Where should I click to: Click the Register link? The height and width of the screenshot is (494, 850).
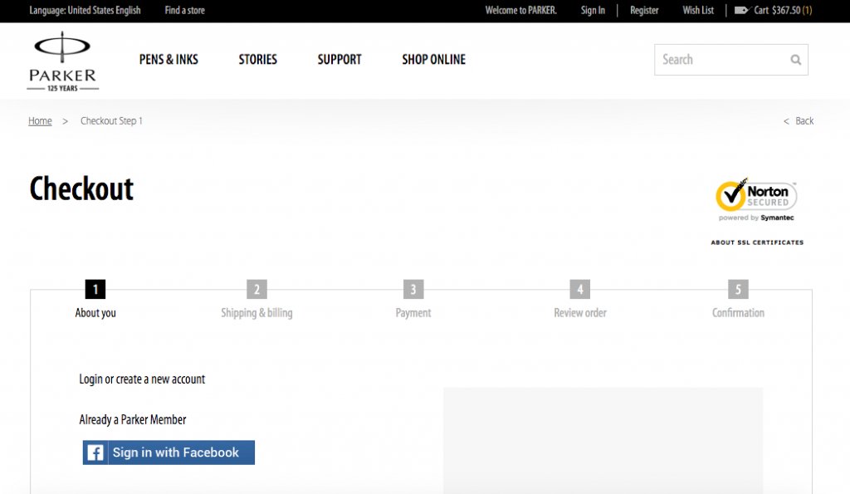coord(644,11)
